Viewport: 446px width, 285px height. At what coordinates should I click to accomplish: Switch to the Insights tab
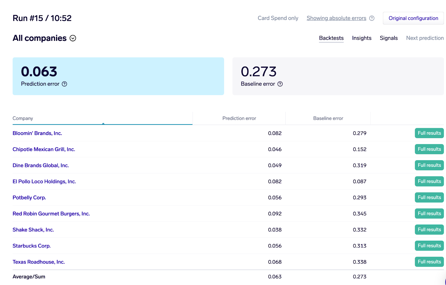pyautogui.click(x=362, y=38)
